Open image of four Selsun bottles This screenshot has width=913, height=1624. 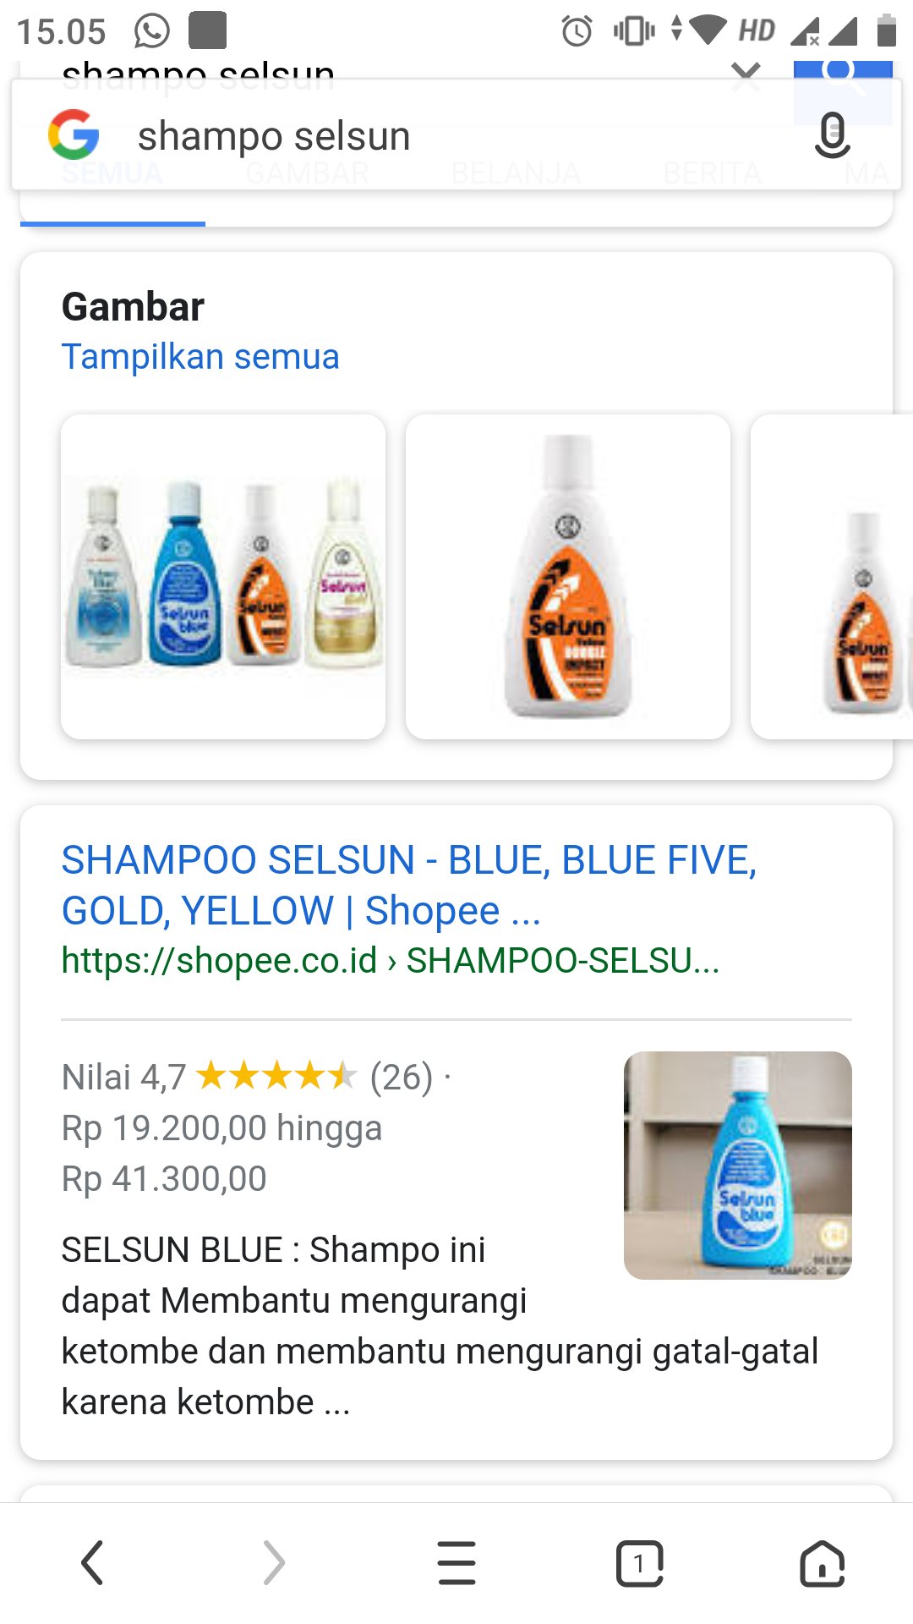point(223,577)
